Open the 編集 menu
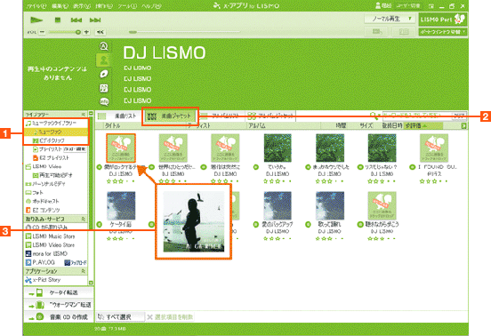491x336 pixels. click(x=60, y=6)
